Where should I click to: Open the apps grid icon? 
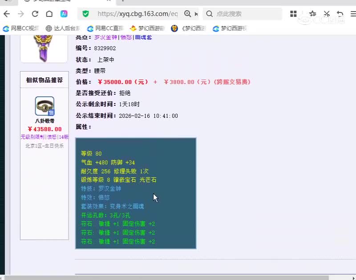click(x=293, y=14)
